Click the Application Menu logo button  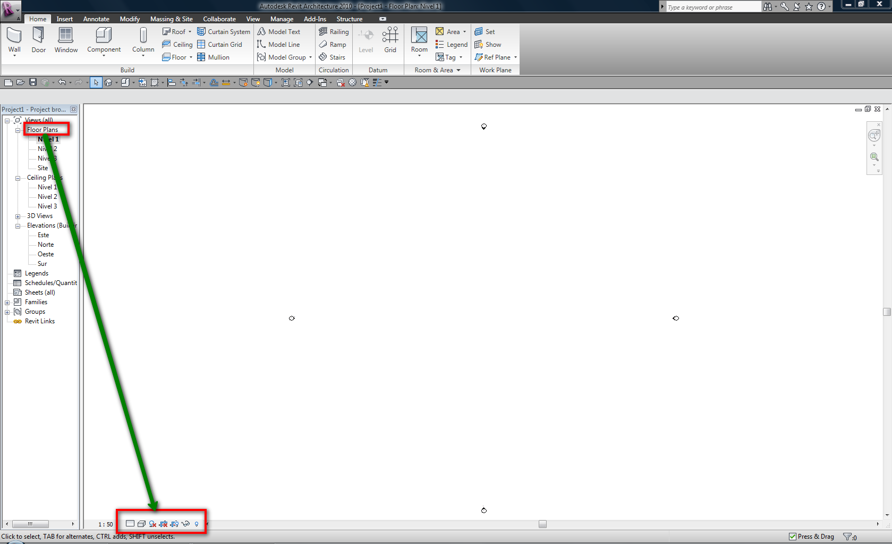pyautogui.click(x=10, y=10)
